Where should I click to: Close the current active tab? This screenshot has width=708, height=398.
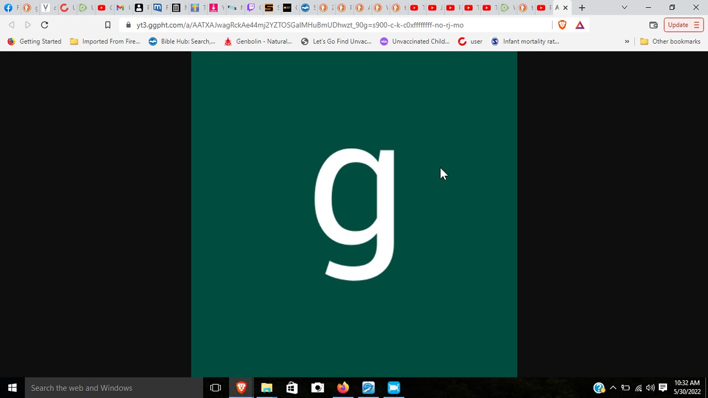coord(565,8)
